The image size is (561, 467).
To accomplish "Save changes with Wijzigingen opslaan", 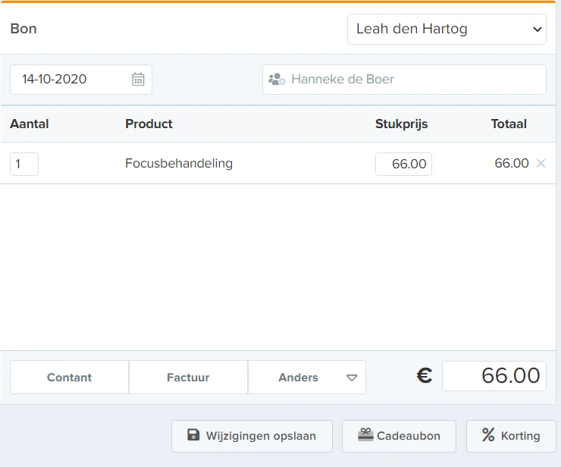I will coord(252,436).
